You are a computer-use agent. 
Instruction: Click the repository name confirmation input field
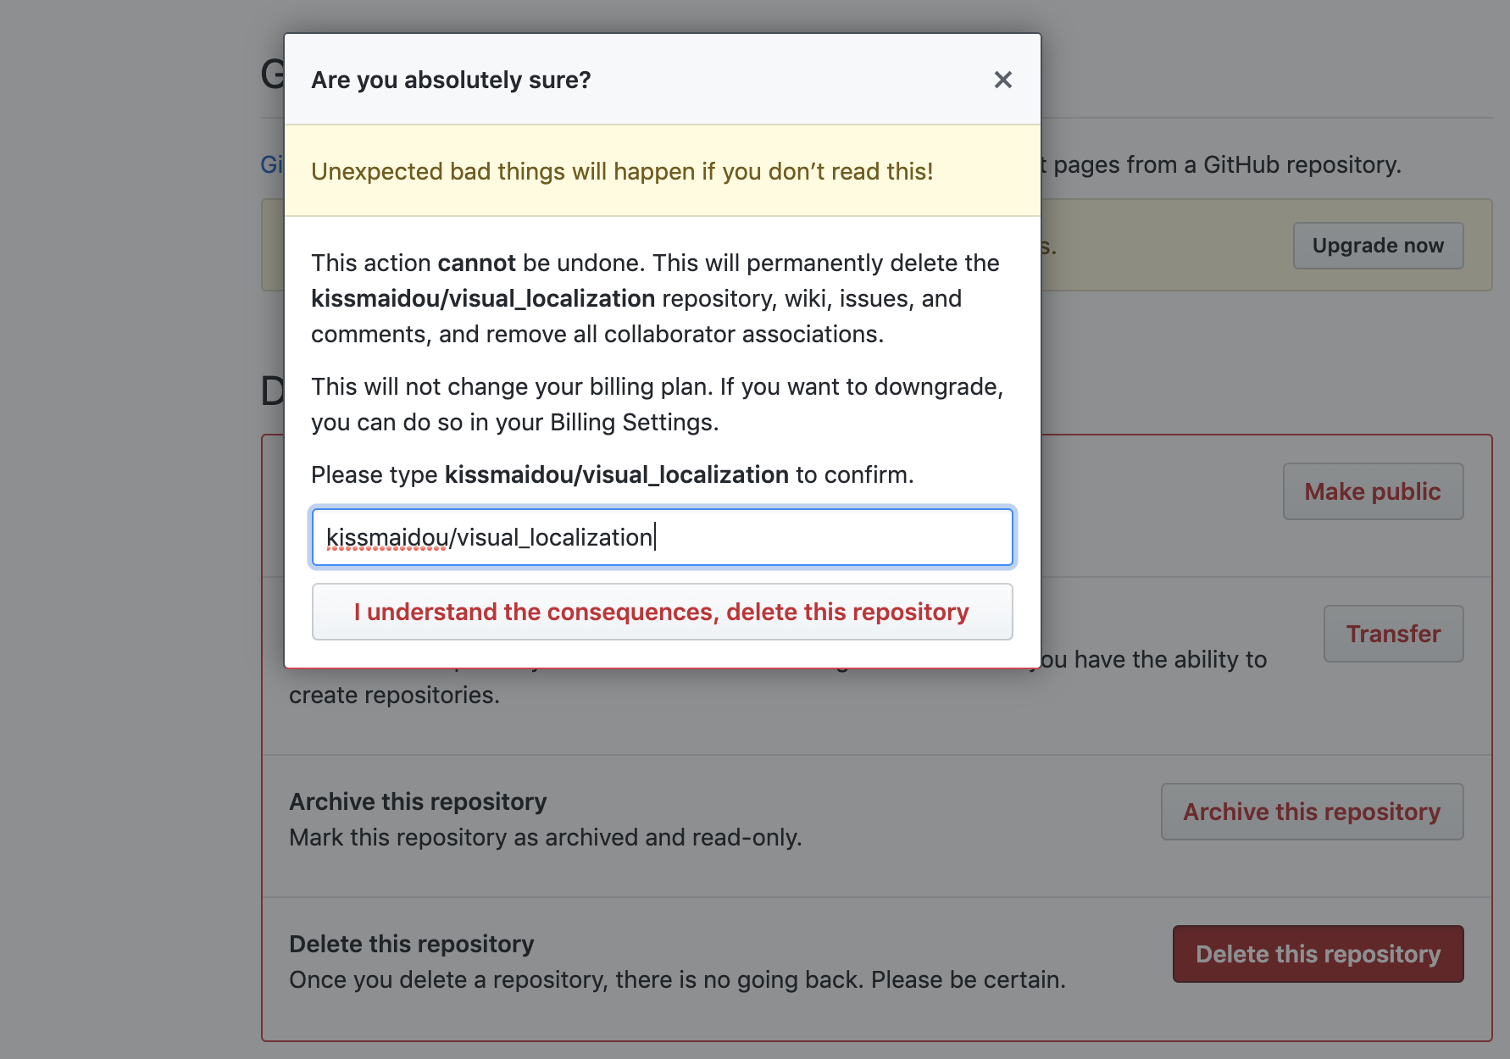pyautogui.click(x=663, y=537)
